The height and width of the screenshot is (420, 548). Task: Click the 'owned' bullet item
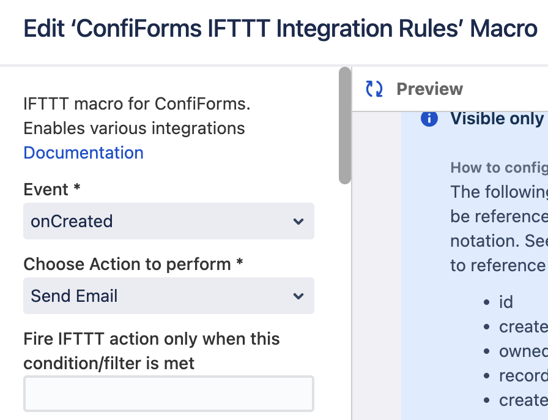pos(523,351)
